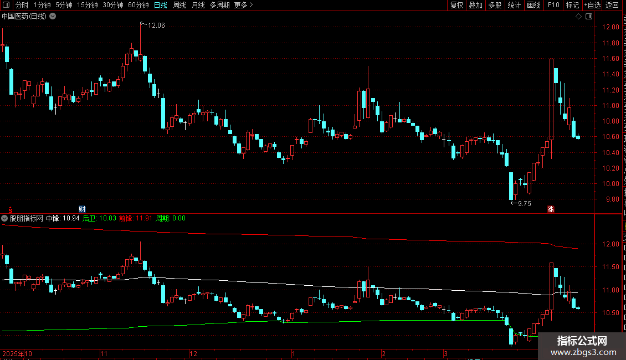Click the 12.06 high price label
The image size is (626, 360).
(156, 25)
